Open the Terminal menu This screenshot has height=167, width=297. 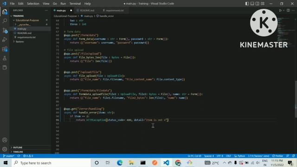tap(75, 4)
